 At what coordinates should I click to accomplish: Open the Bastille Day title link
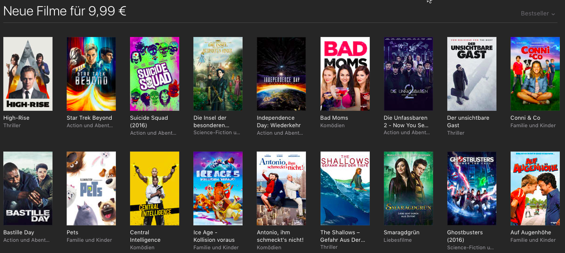click(x=19, y=232)
